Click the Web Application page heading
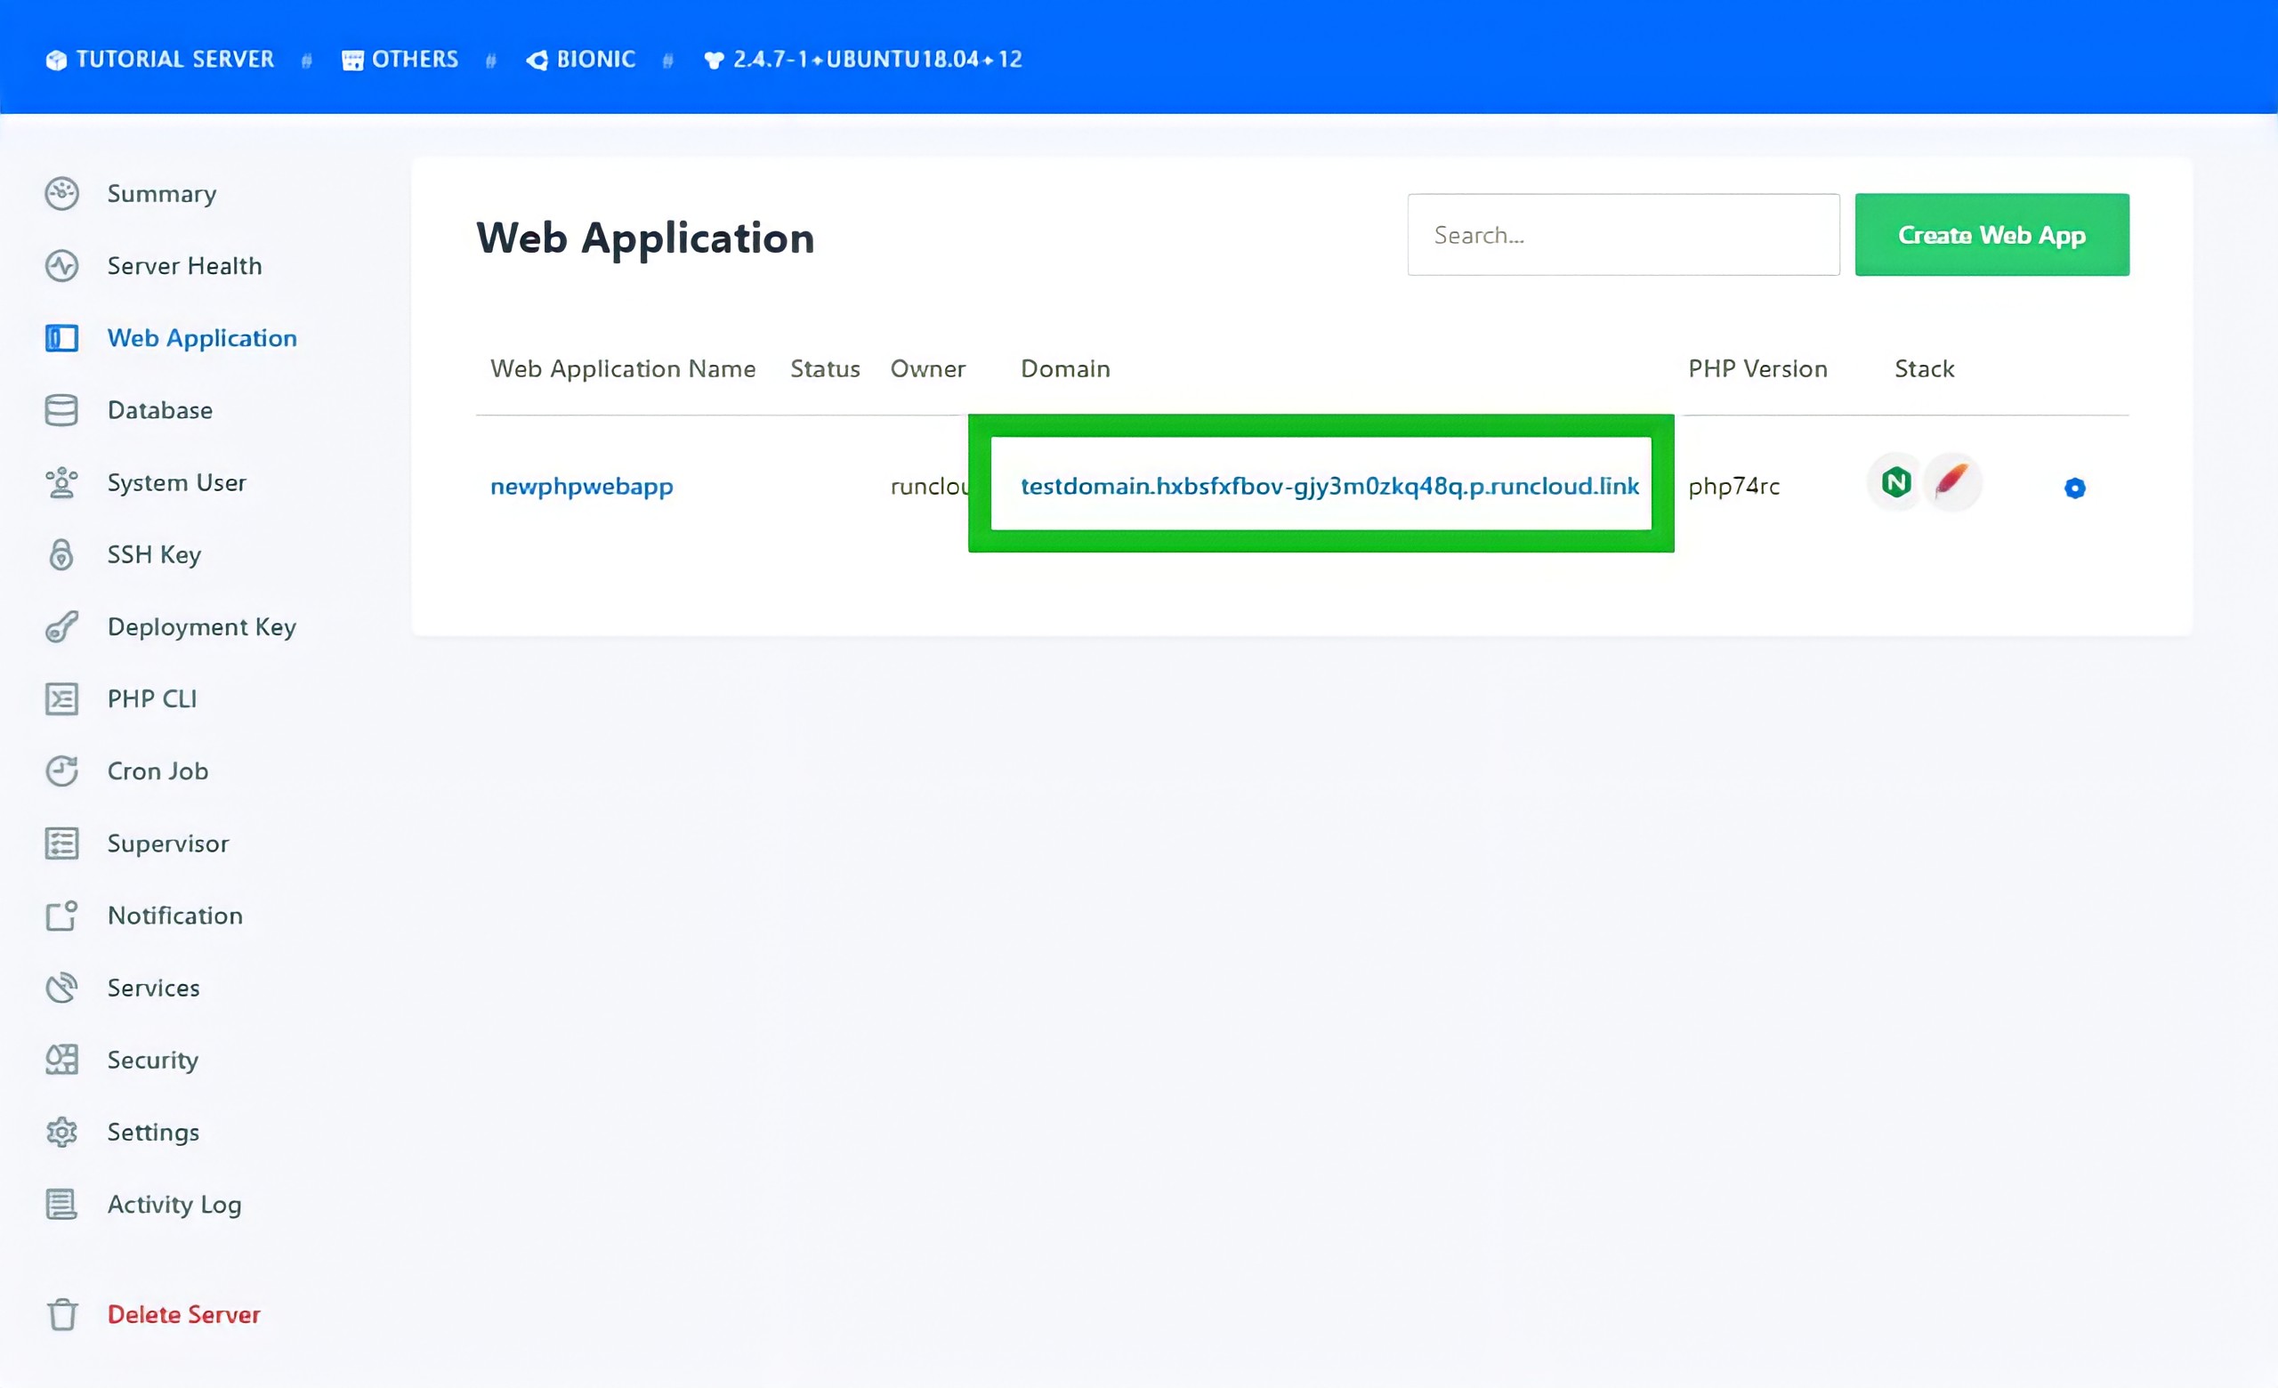Viewport: 2278px width, 1388px height. coord(645,239)
